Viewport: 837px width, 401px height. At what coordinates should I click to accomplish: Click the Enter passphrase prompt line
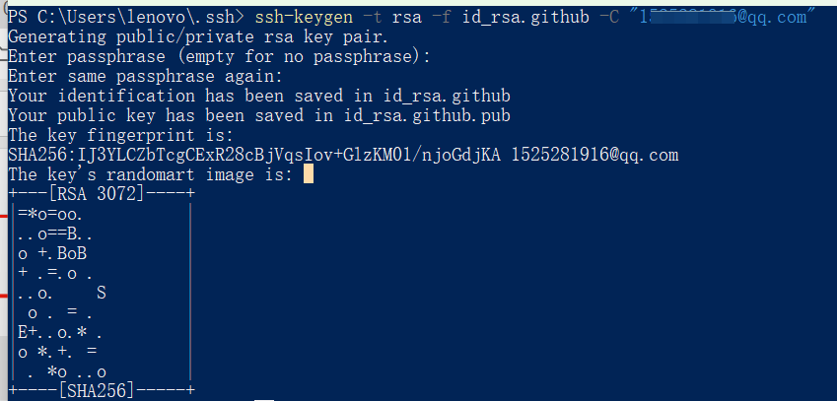[x=220, y=56]
